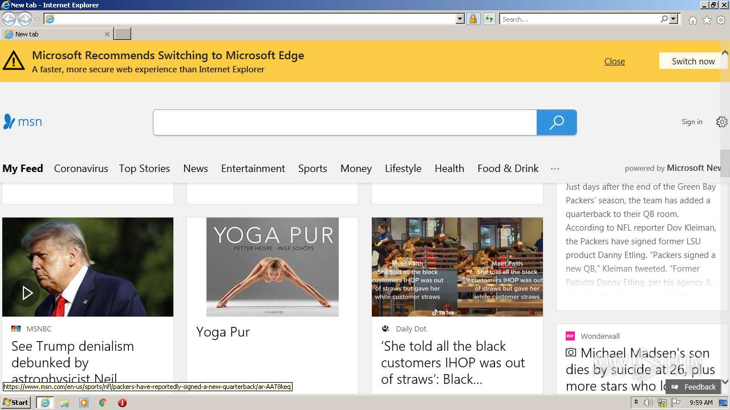
Task: Click the volume speaker tray icon
Action: 648,403
